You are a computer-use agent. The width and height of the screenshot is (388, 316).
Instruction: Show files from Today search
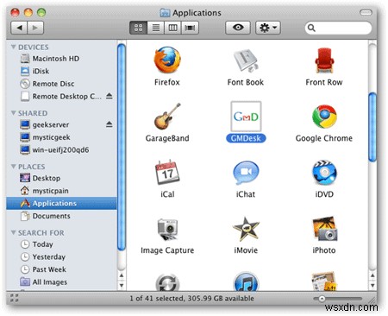click(61, 244)
